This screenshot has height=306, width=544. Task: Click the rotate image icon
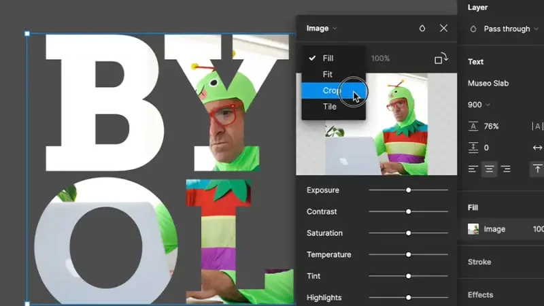click(441, 58)
